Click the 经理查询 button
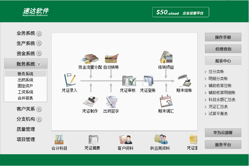The width and height of the screenshot is (249, 166). [x=223, y=49]
